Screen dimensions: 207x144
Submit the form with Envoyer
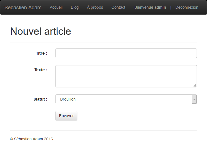tap(66, 116)
